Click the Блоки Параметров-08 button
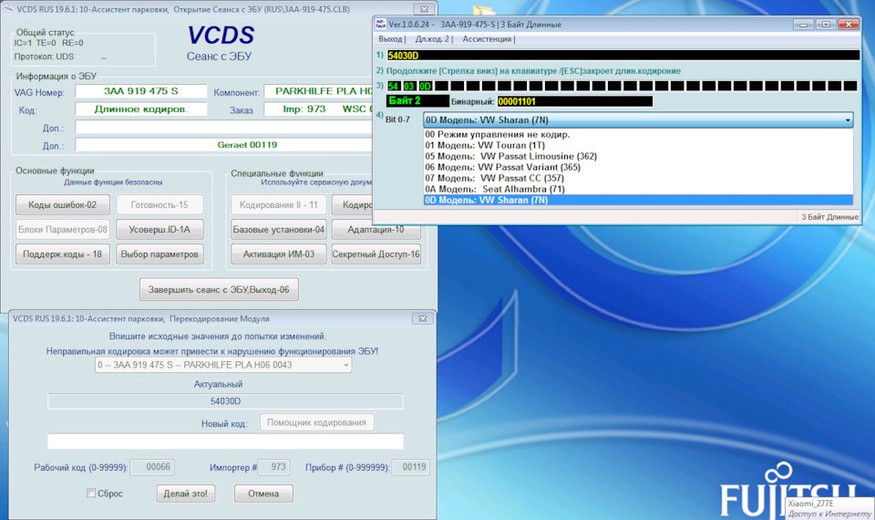 (63, 230)
